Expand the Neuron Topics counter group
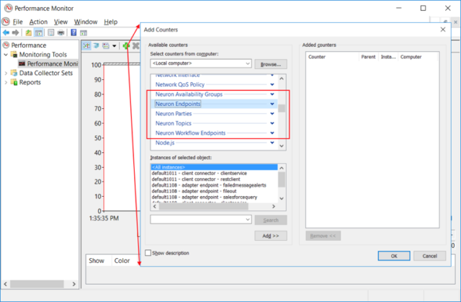This screenshot has height=302, width=461. click(x=272, y=123)
